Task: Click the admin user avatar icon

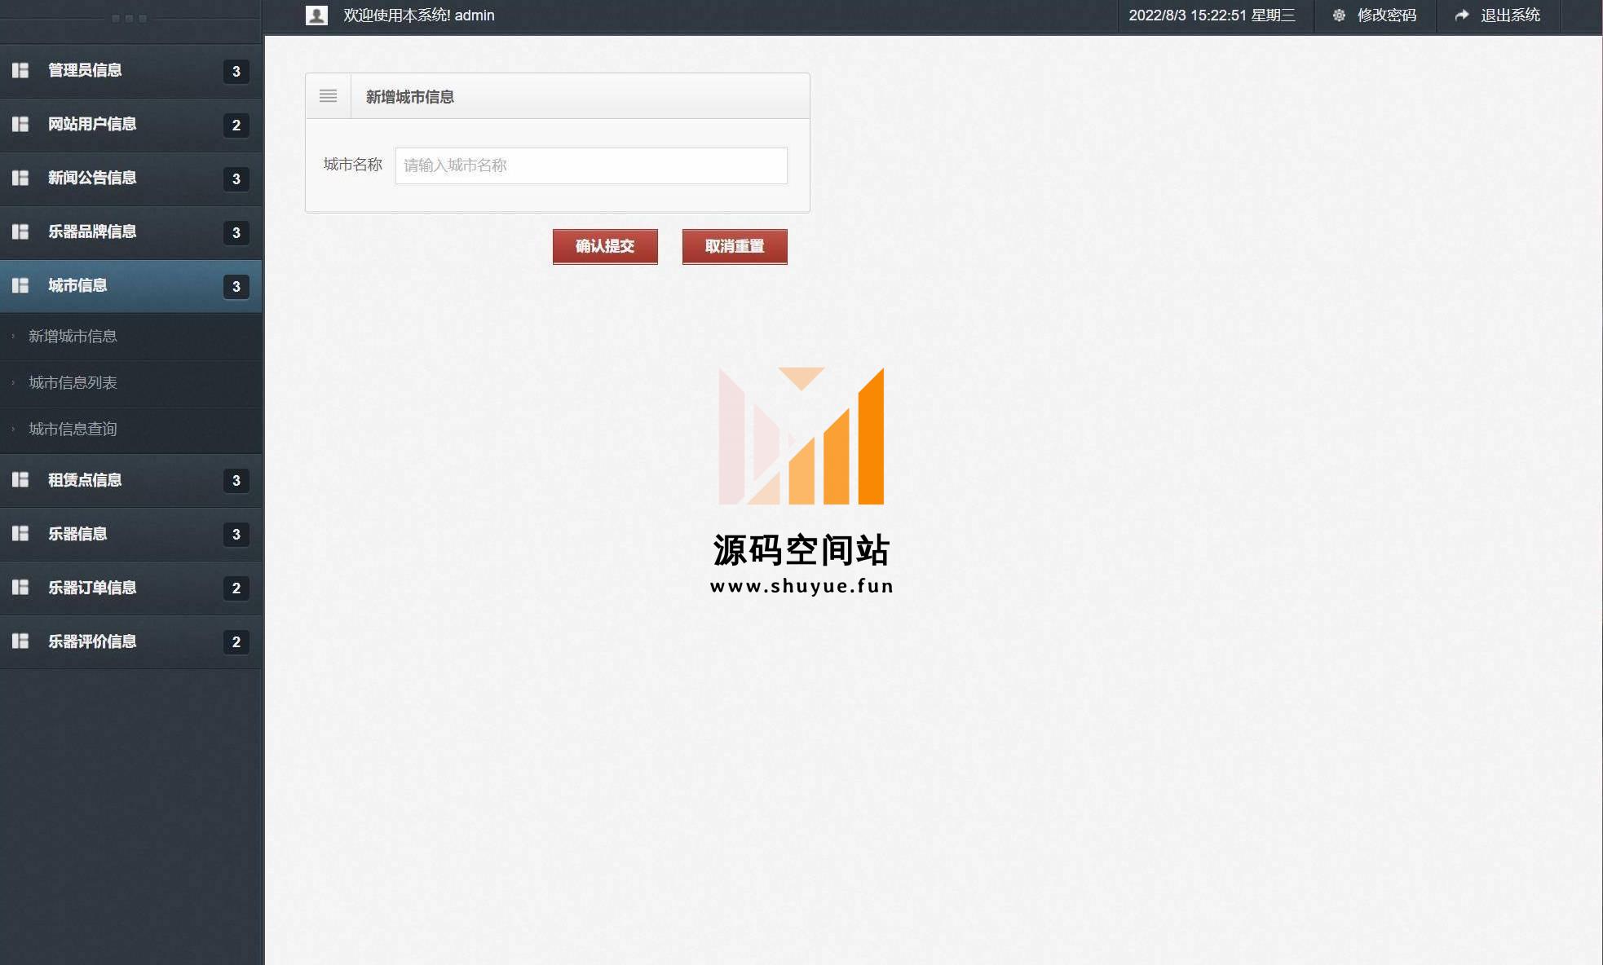Action: tap(316, 15)
